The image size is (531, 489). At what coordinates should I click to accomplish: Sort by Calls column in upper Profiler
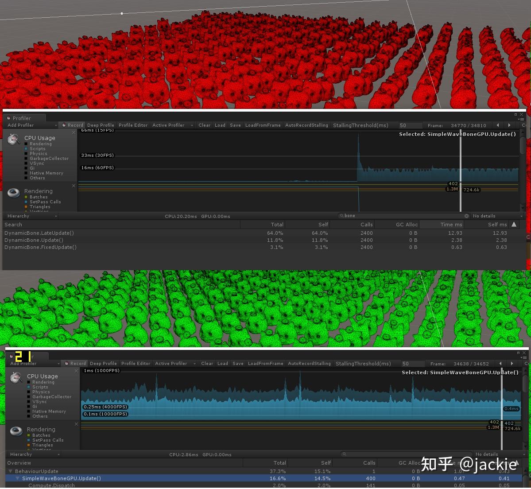352,224
